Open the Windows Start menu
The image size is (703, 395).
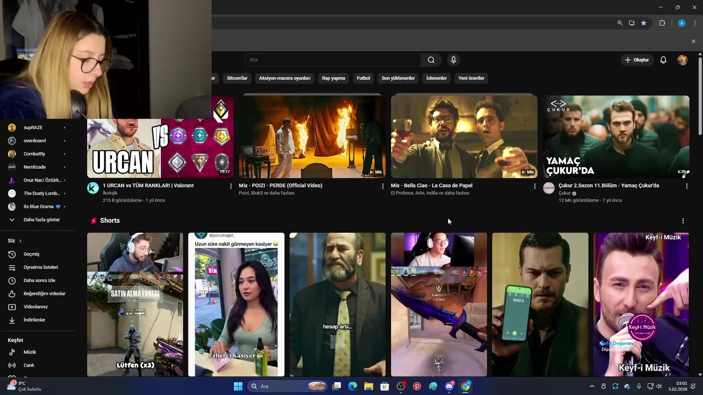[238, 386]
